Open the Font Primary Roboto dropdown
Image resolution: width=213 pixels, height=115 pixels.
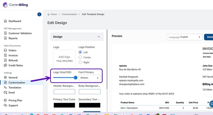pos(90,78)
